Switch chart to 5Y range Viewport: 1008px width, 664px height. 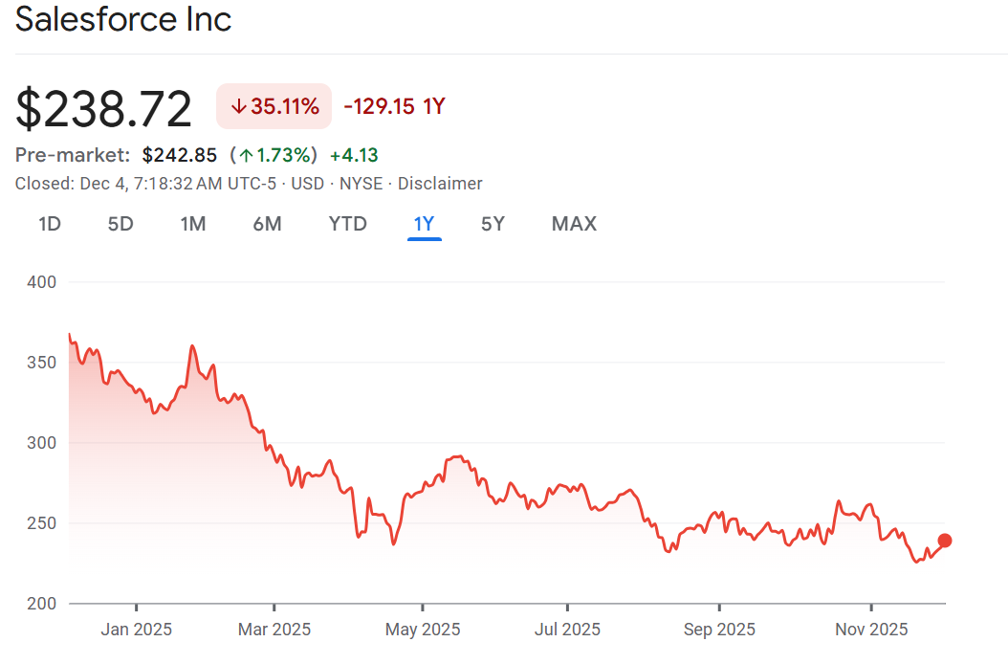pyautogui.click(x=493, y=224)
